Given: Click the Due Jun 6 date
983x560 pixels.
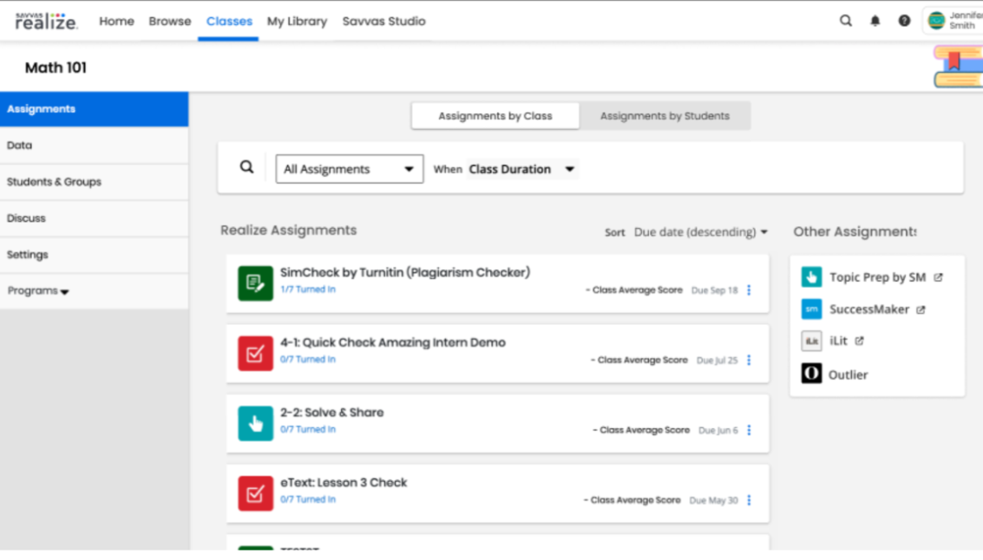Looking at the screenshot, I should coord(718,431).
